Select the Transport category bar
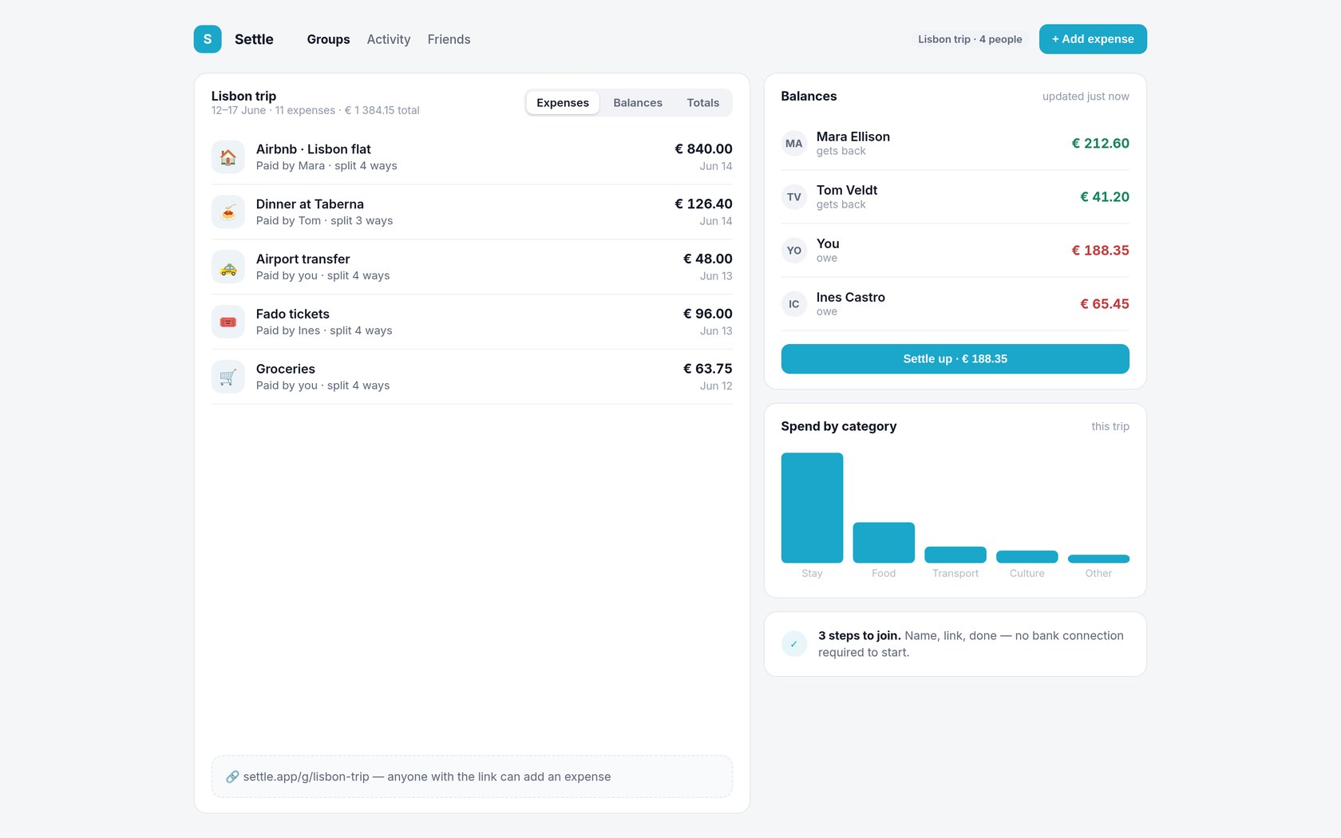 (x=955, y=555)
